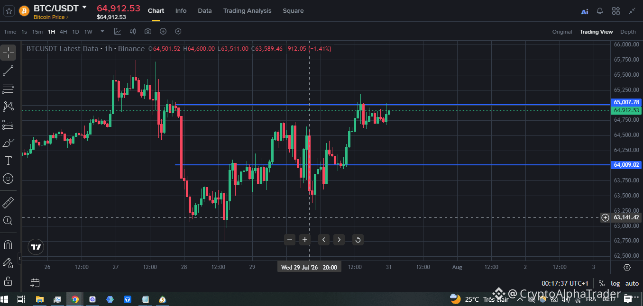Select the 65,007.78 horizontal line label
Screen dimensions: 643x306
point(626,102)
